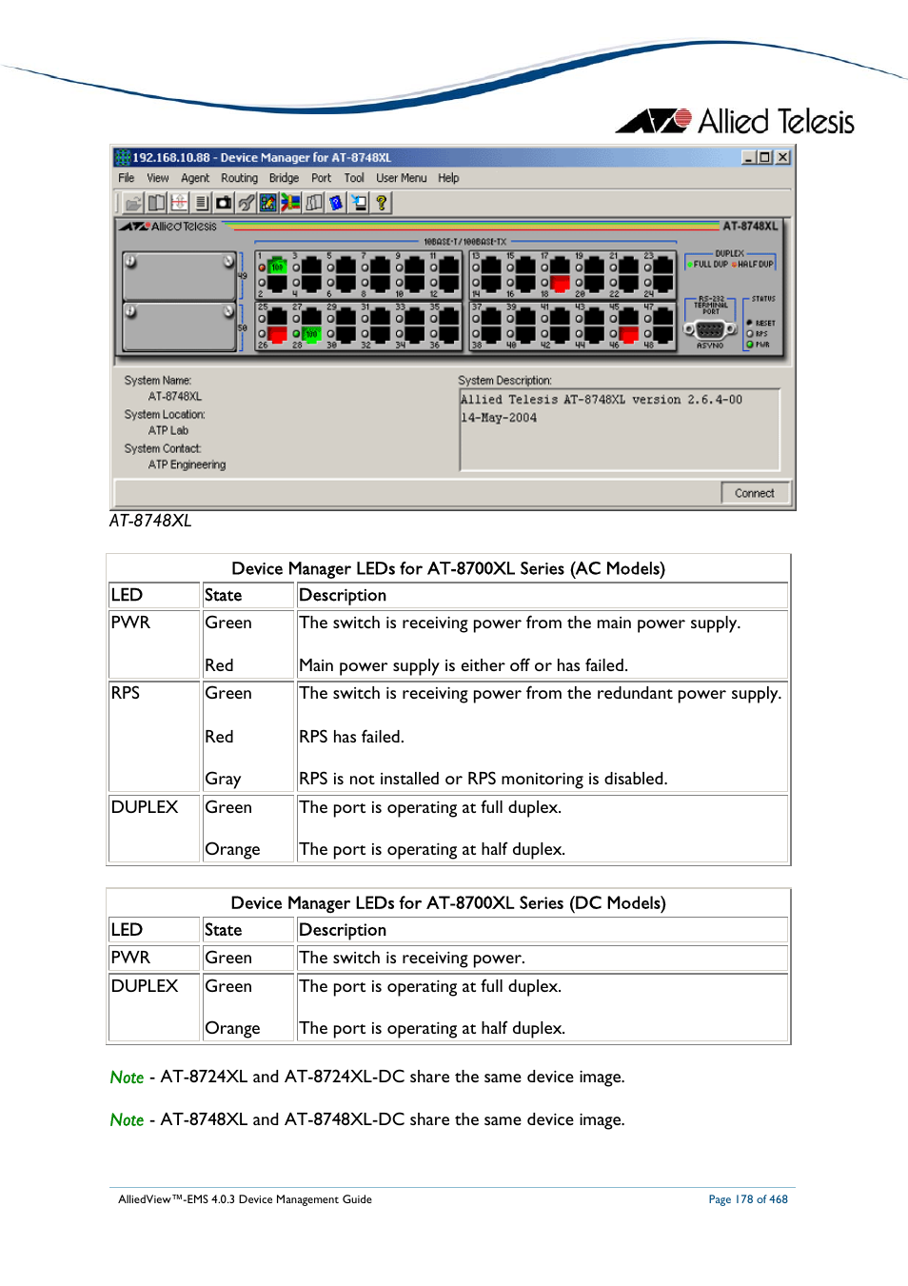Click the footer 'AlliedView-EMS 4.0.3 Device Management Guide'
Viewport: 908px width, 1286px height.
pos(245,1199)
